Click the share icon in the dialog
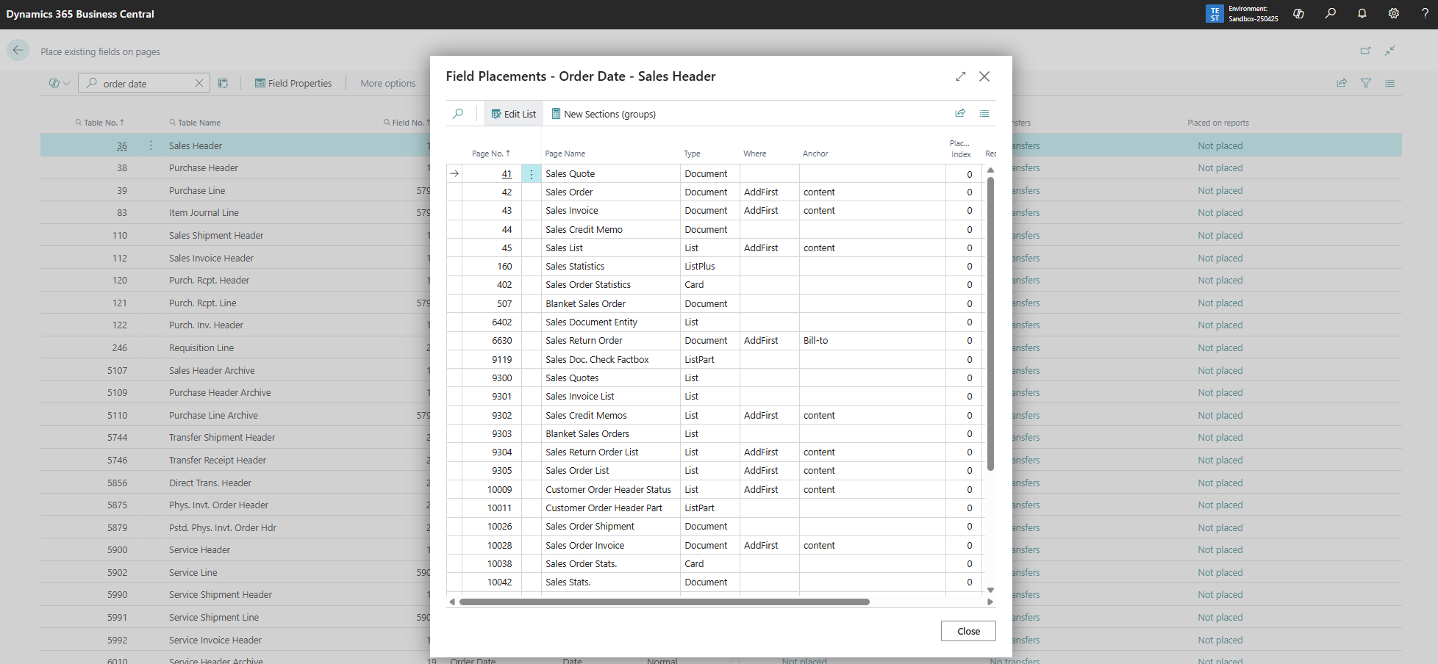 click(x=960, y=113)
